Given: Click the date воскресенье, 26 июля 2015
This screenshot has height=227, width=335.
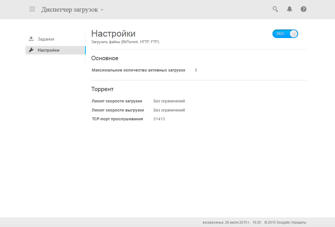Looking at the screenshot, I should point(226,222).
